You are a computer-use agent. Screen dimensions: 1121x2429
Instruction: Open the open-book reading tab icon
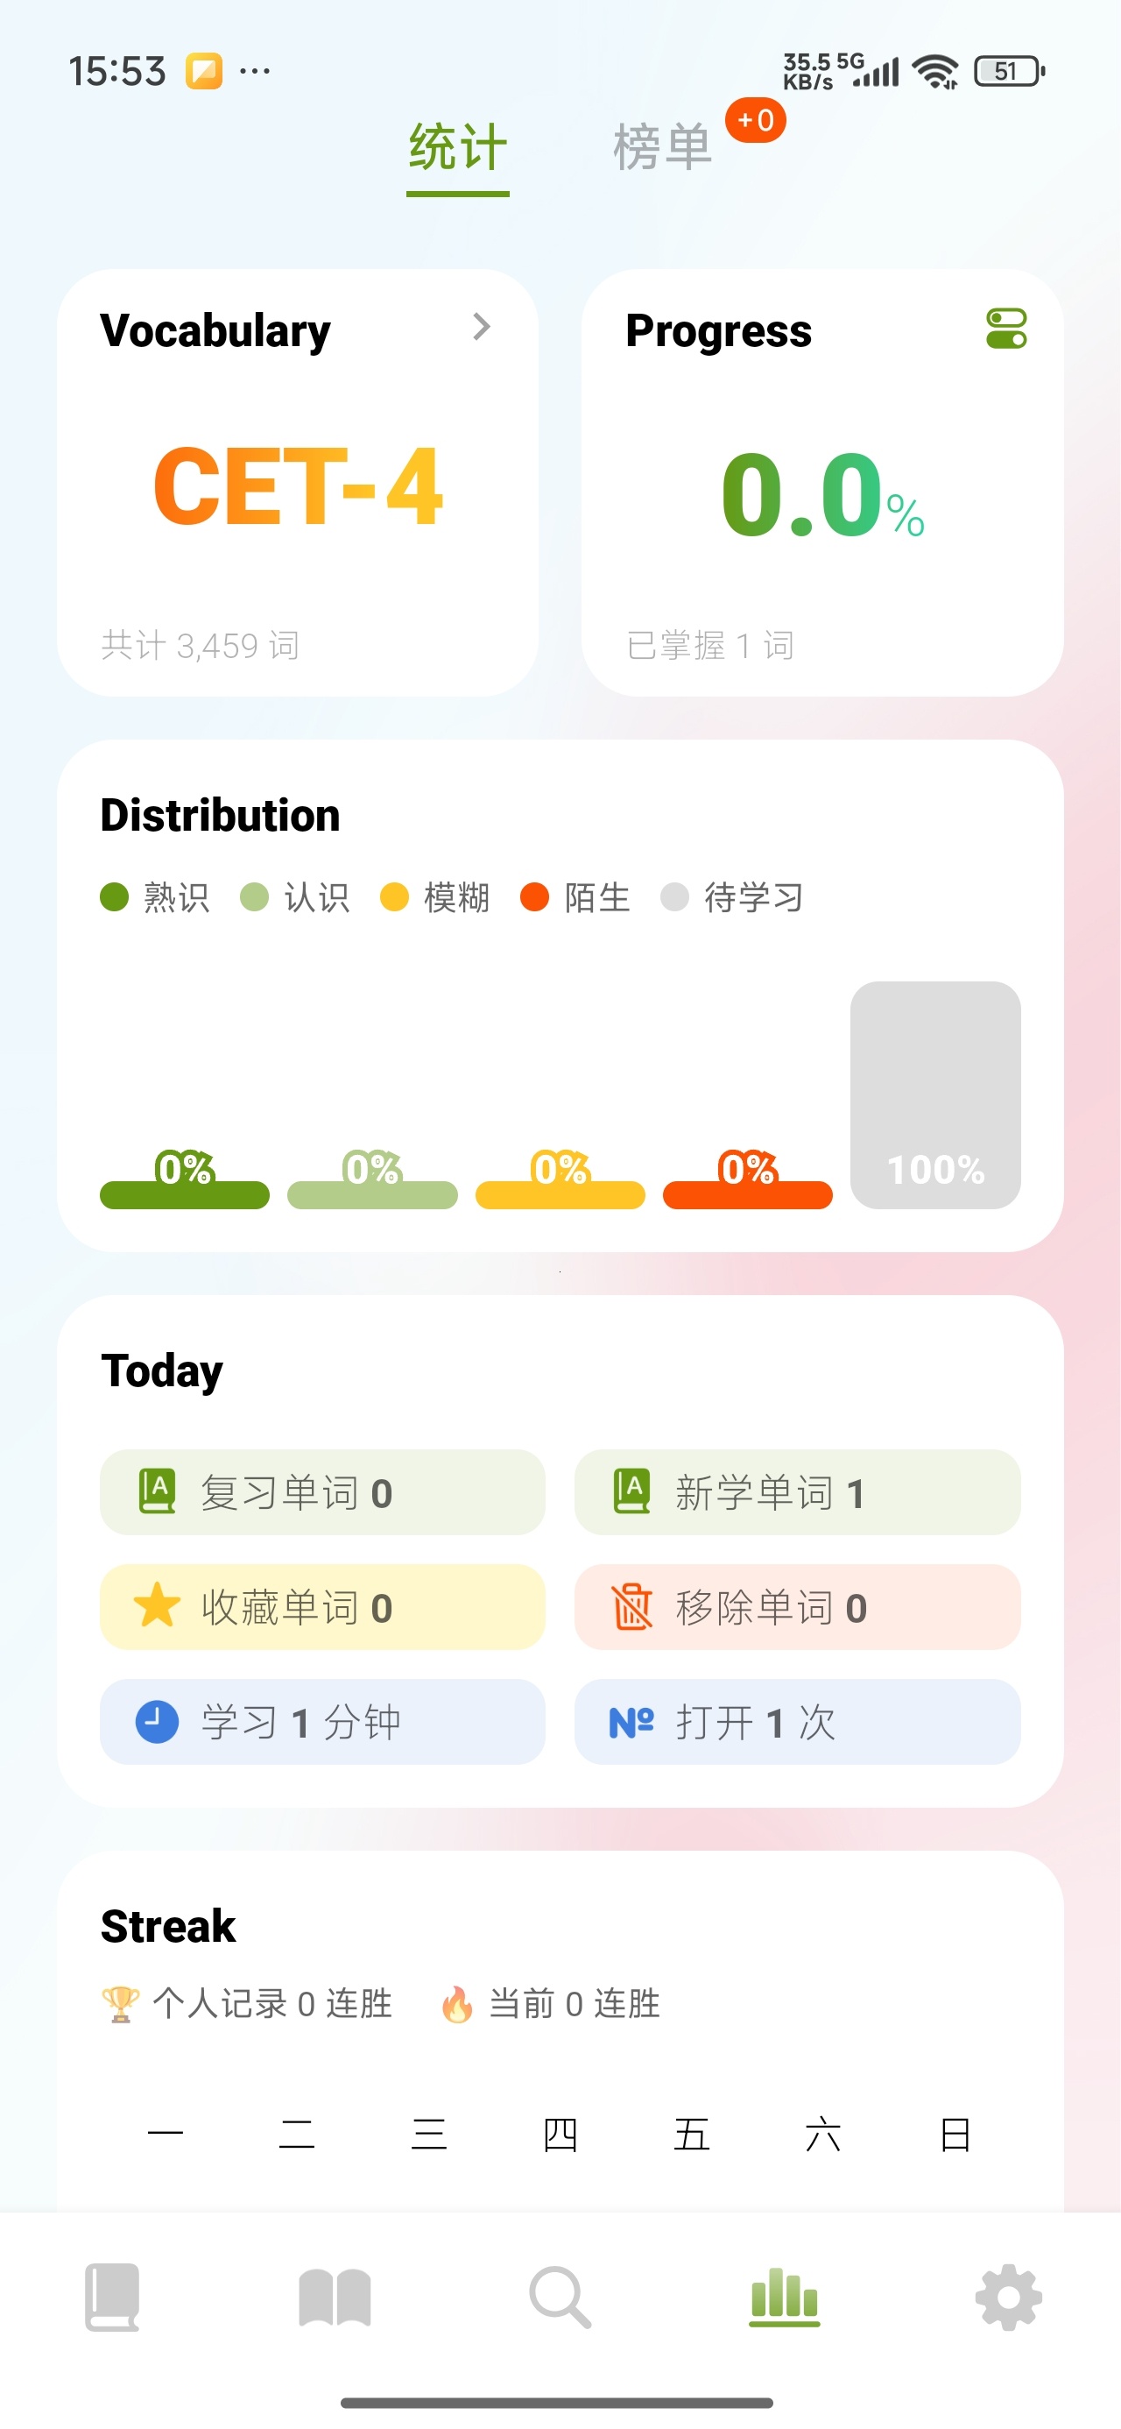pos(335,2298)
